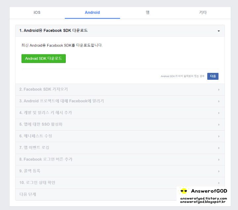Select the Android tab
The image size is (238, 210).
click(x=92, y=13)
